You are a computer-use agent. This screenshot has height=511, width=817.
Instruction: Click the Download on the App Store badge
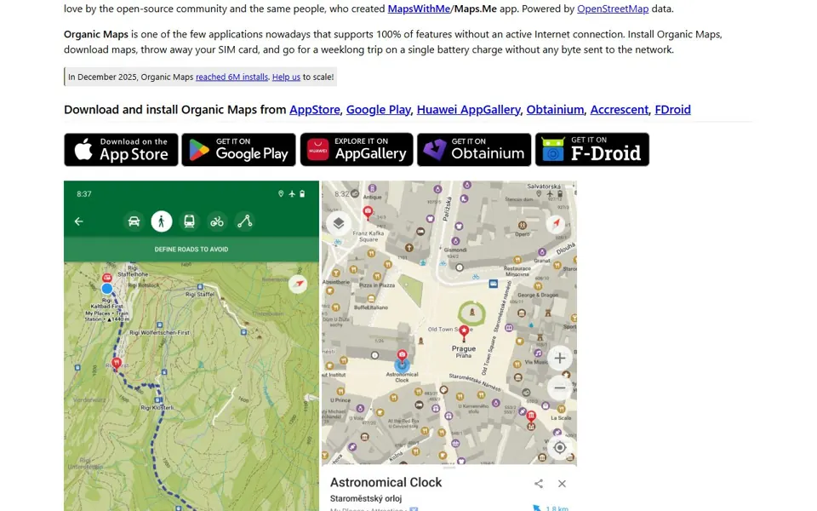tap(121, 150)
